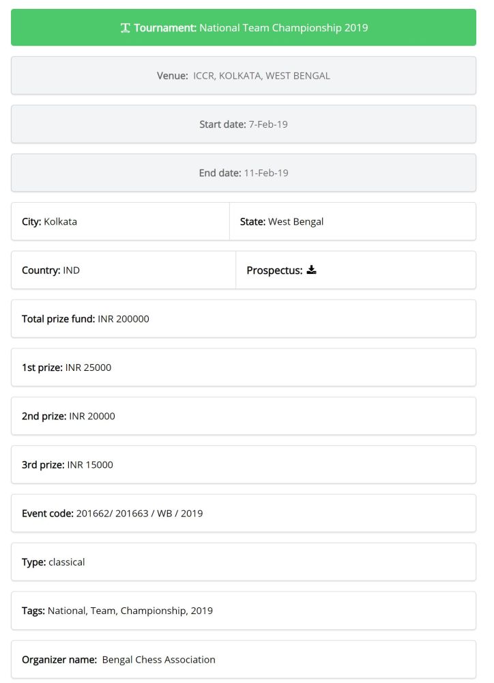This screenshot has height=683, width=494.
Task: Click the 2nd prize INR 20000 row
Action: pyautogui.click(x=243, y=416)
